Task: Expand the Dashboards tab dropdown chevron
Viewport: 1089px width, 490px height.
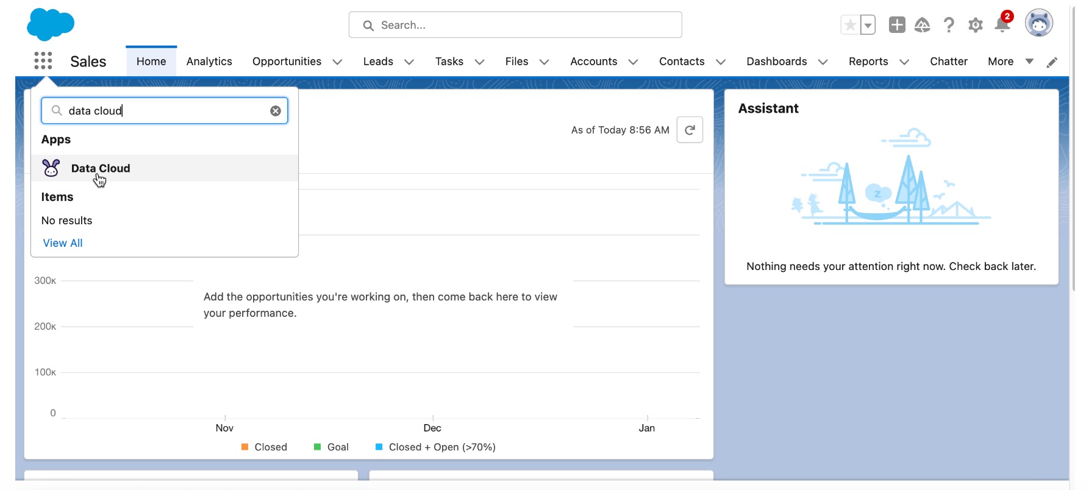Action: tap(823, 62)
